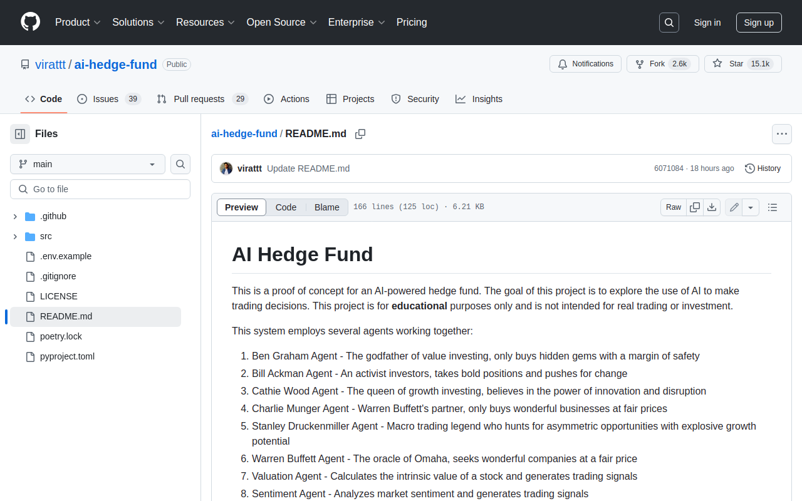Open the three-dot more options menu
This screenshot has width=802, height=501.
pos(781,134)
